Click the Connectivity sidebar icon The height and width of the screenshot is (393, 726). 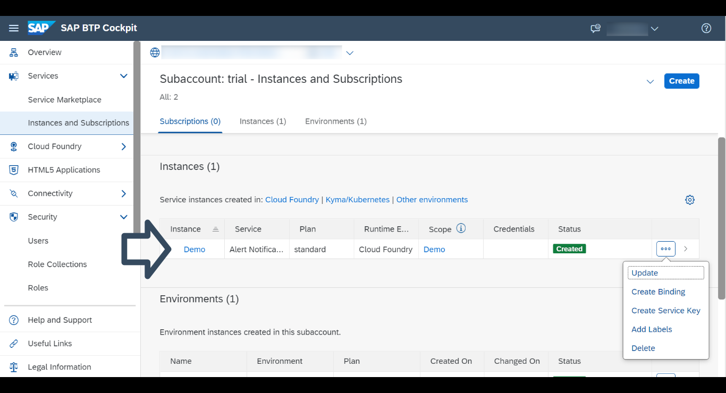(x=14, y=193)
